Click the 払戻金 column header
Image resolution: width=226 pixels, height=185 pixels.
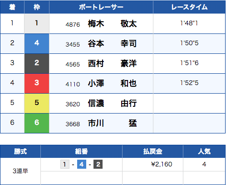[152, 152]
